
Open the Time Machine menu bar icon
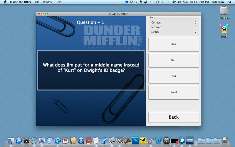tap(163, 2)
